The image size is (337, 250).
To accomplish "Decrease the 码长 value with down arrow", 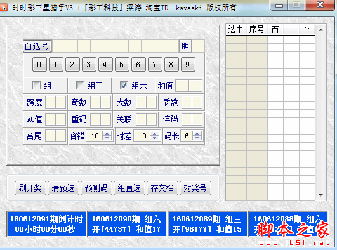I will tap(197, 138).
